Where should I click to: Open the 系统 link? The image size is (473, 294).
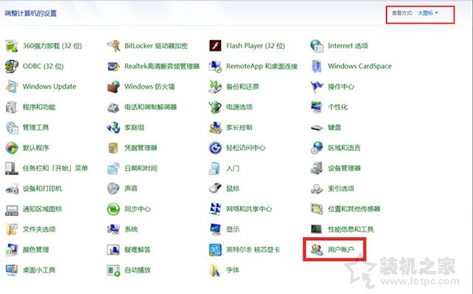coord(132,230)
